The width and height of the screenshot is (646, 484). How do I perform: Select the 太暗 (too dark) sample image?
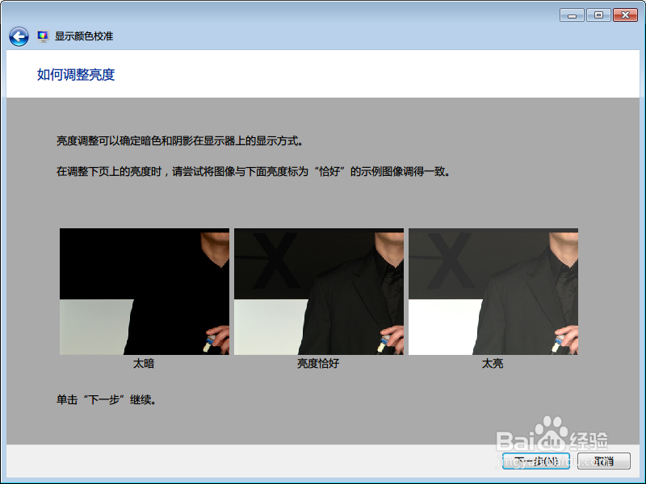click(145, 290)
